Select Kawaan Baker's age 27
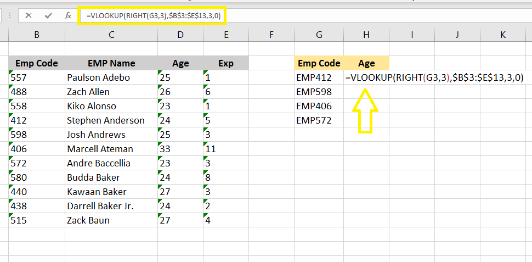 180,192
